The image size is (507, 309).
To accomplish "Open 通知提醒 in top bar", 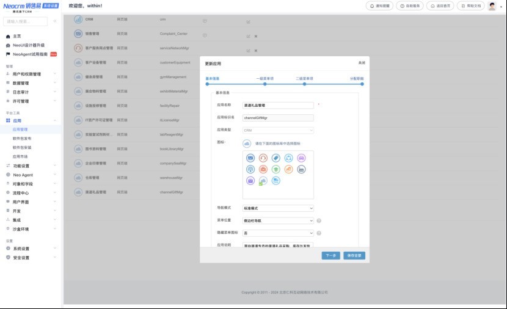I will 379,6.
